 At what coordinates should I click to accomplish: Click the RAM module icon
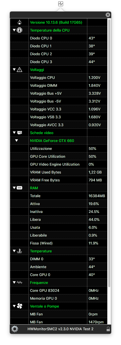click(x=20, y=188)
